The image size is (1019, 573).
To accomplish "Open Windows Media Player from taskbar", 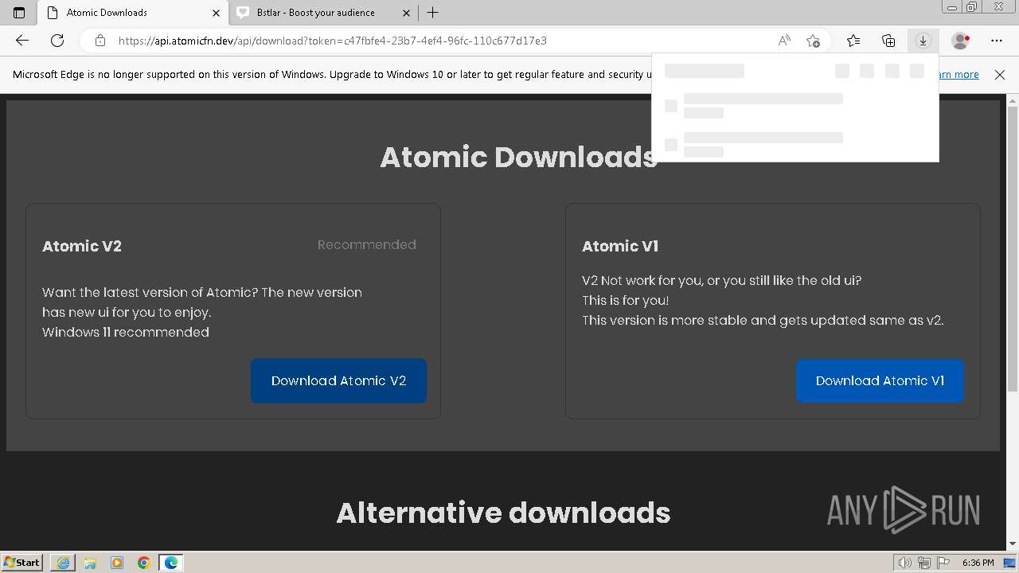I will pos(116,563).
